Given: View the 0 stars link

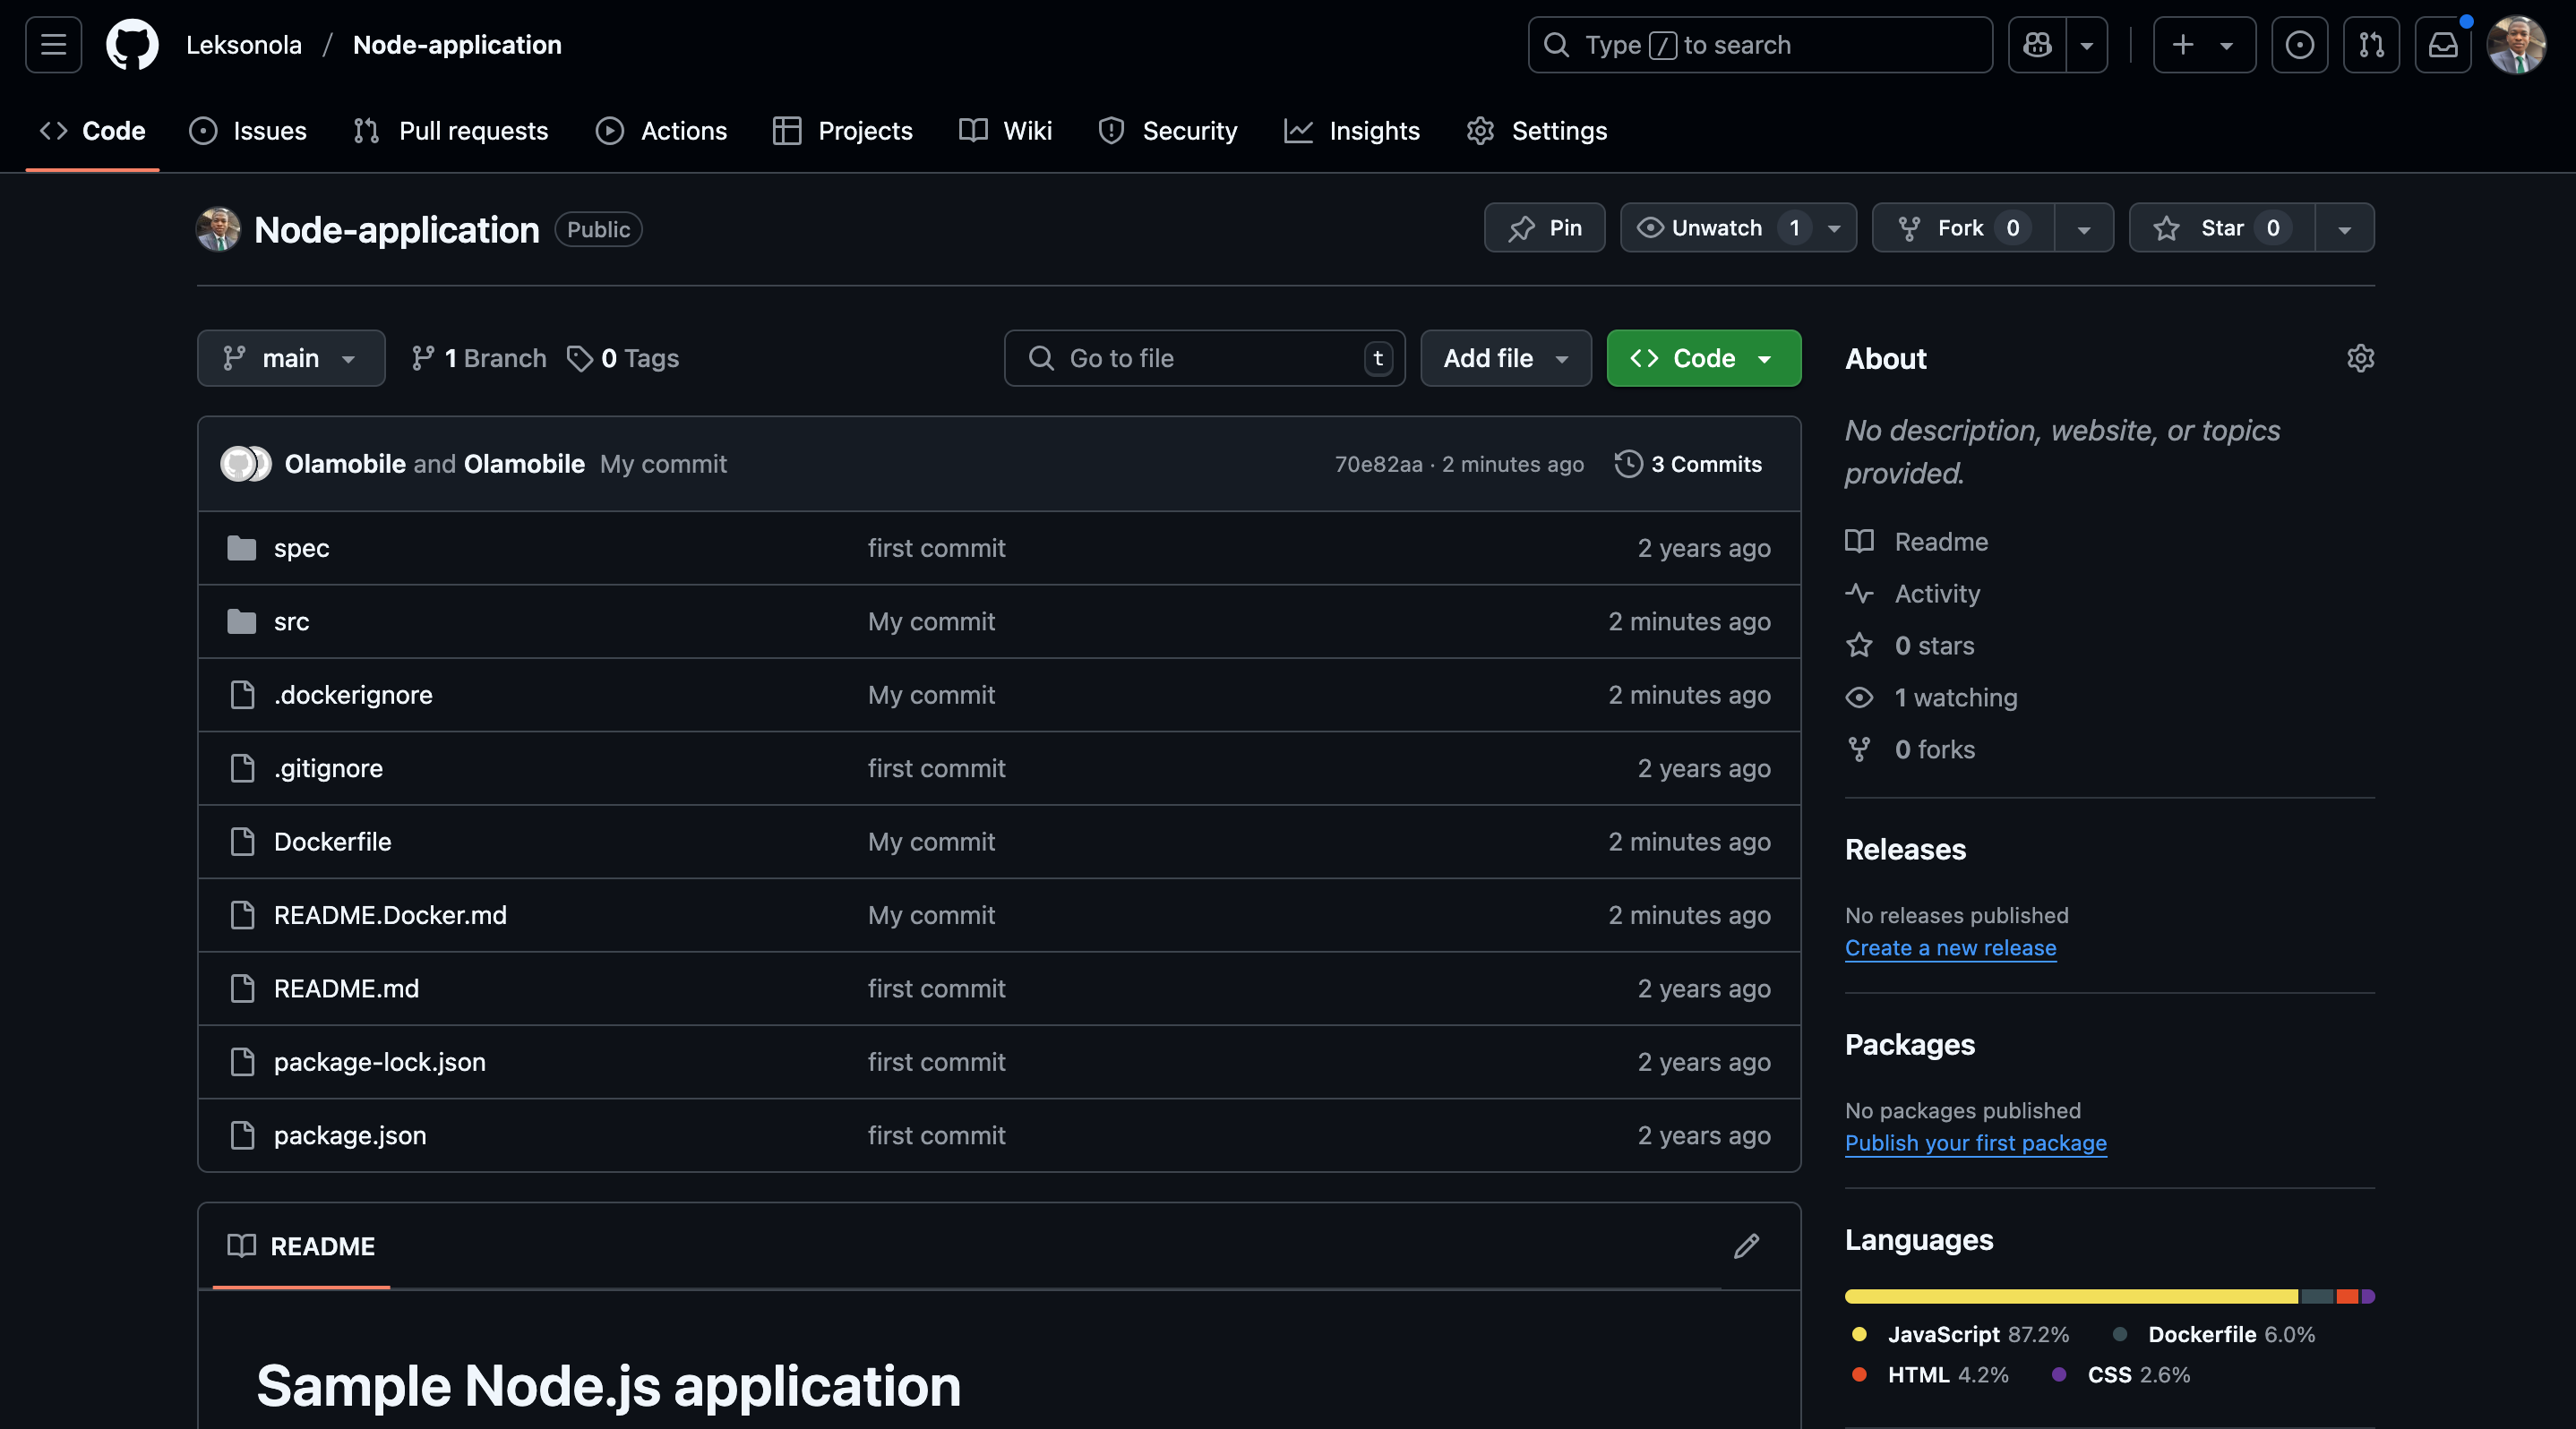Looking at the screenshot, I should point(1910,646).
